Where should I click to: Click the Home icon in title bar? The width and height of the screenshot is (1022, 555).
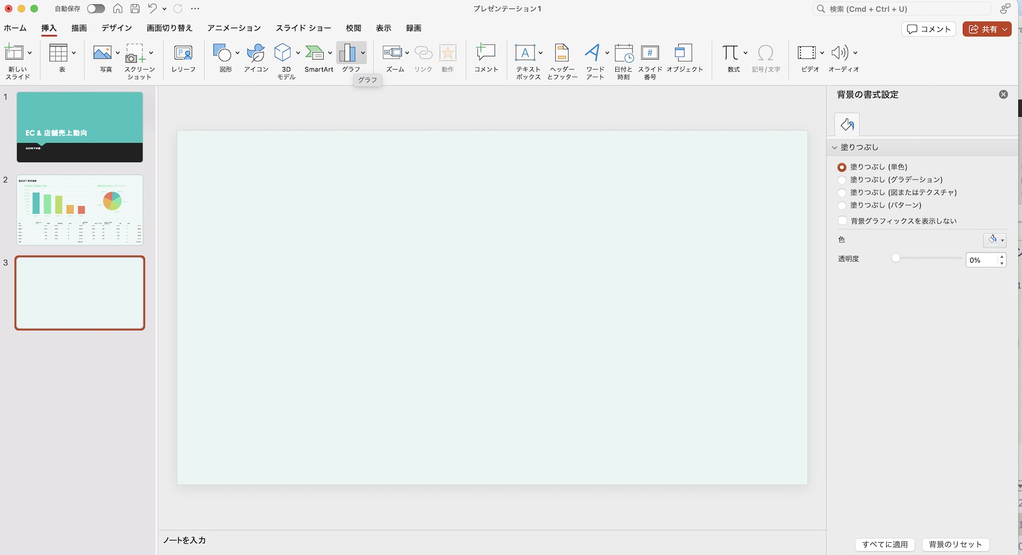click(118, 9)
